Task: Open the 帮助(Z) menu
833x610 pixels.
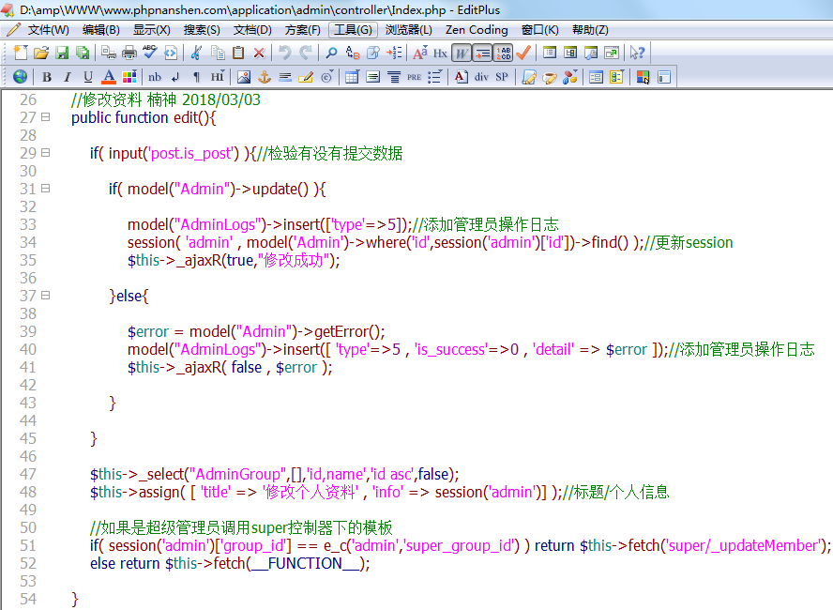Action: (590, 30)
